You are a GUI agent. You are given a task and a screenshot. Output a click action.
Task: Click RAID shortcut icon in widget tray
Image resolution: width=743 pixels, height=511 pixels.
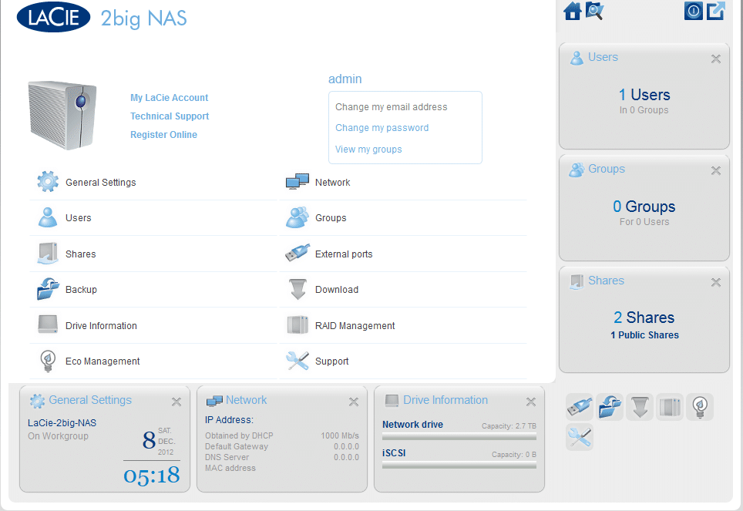(x=670, y=407)
